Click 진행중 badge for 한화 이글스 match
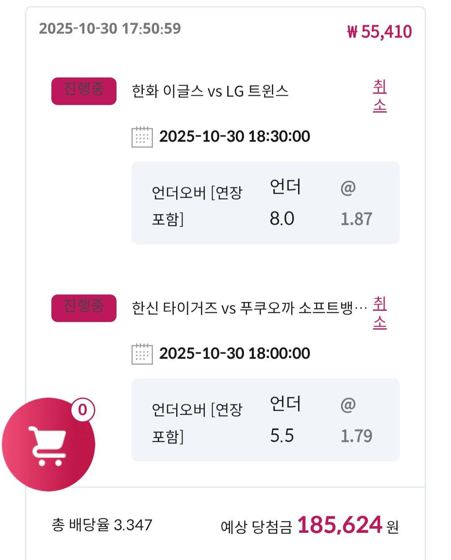The width and height of the screenshot is (451, 560). [84, 91]
